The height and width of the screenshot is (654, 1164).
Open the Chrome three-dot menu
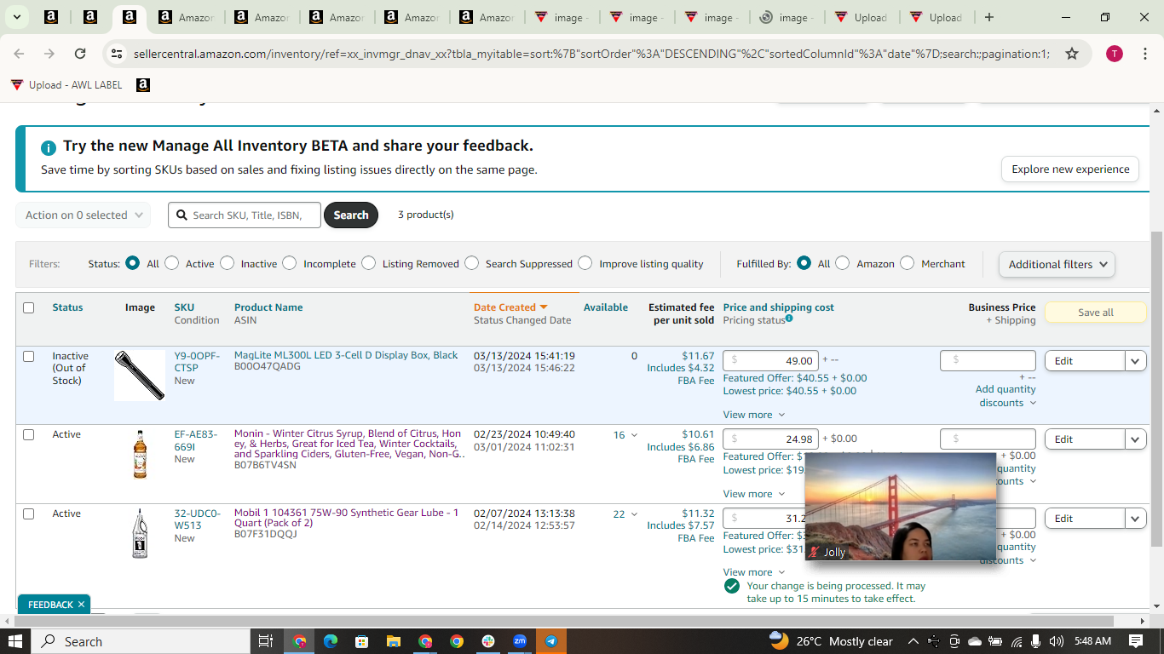(x=1147, y=54)
